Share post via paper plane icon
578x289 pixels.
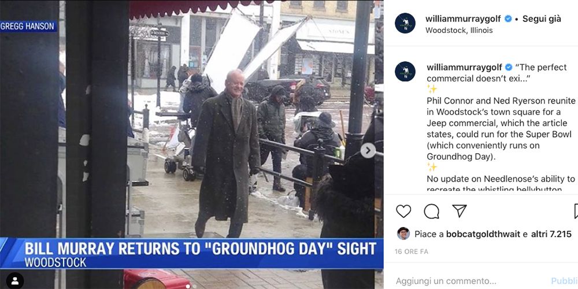pos(460,211)
